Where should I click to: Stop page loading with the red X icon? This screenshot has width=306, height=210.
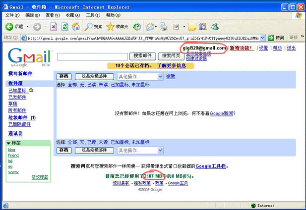pos(54,27)
